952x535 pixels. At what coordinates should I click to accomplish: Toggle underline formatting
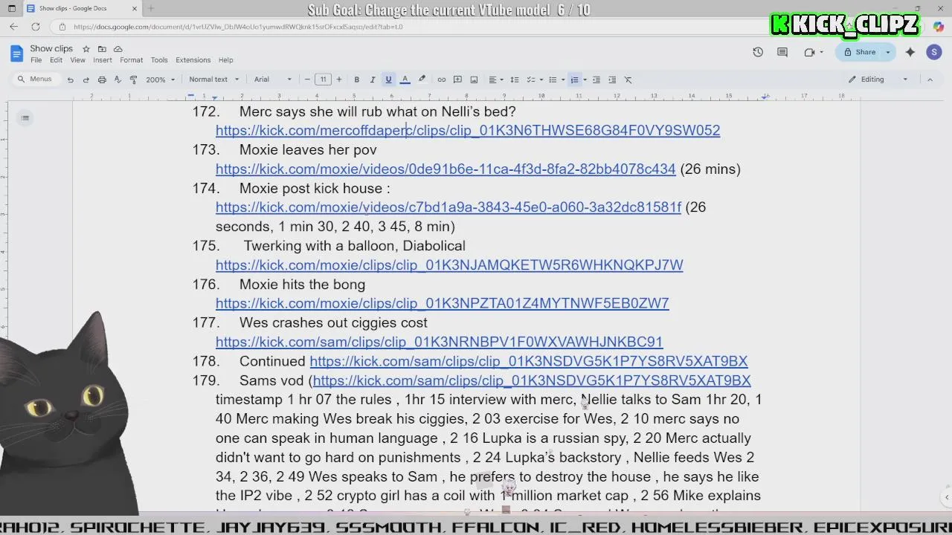point(388,80)
